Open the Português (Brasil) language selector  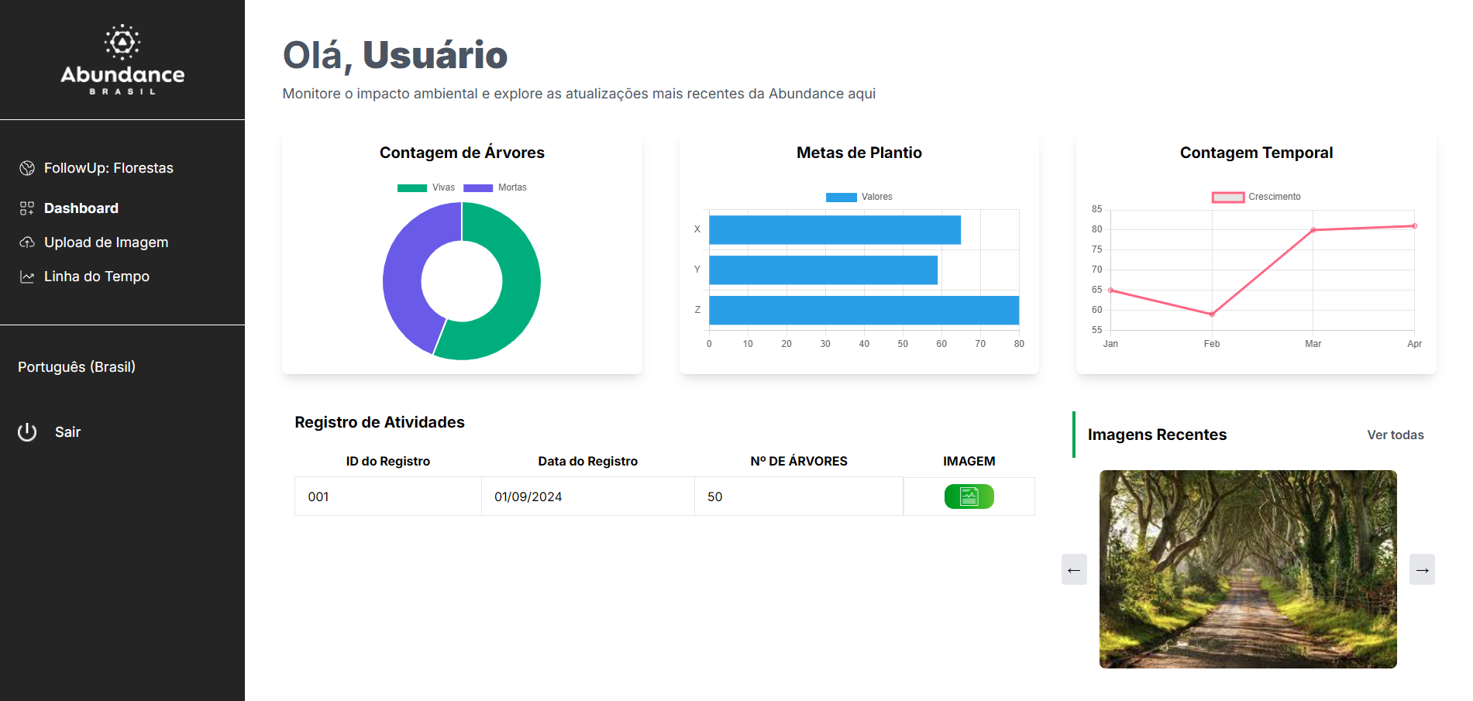click(77, 367)
